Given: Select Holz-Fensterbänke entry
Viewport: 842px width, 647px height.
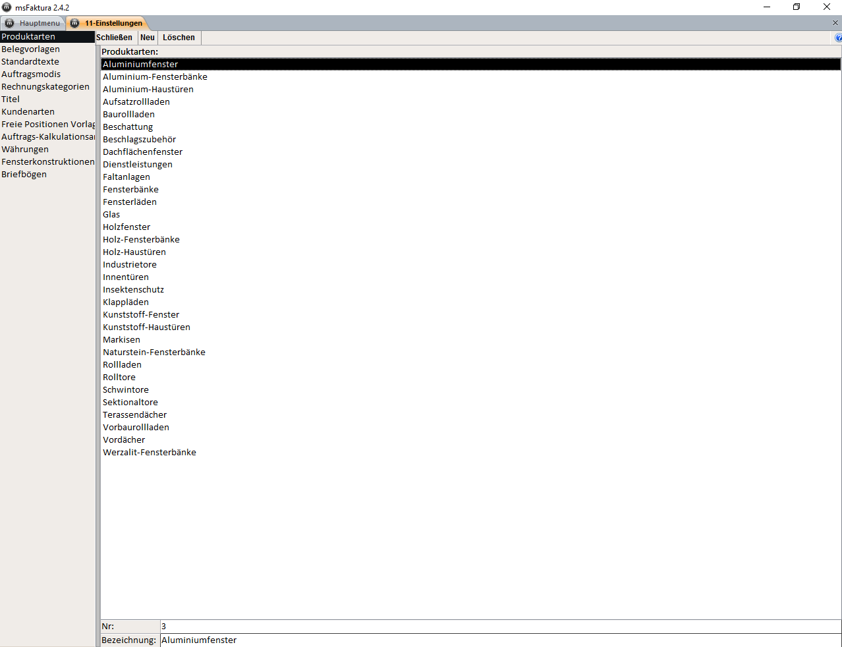Looking at the screenshot, I should pos(471,240).
